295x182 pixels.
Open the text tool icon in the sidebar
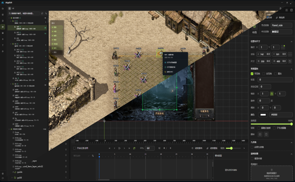3,45
